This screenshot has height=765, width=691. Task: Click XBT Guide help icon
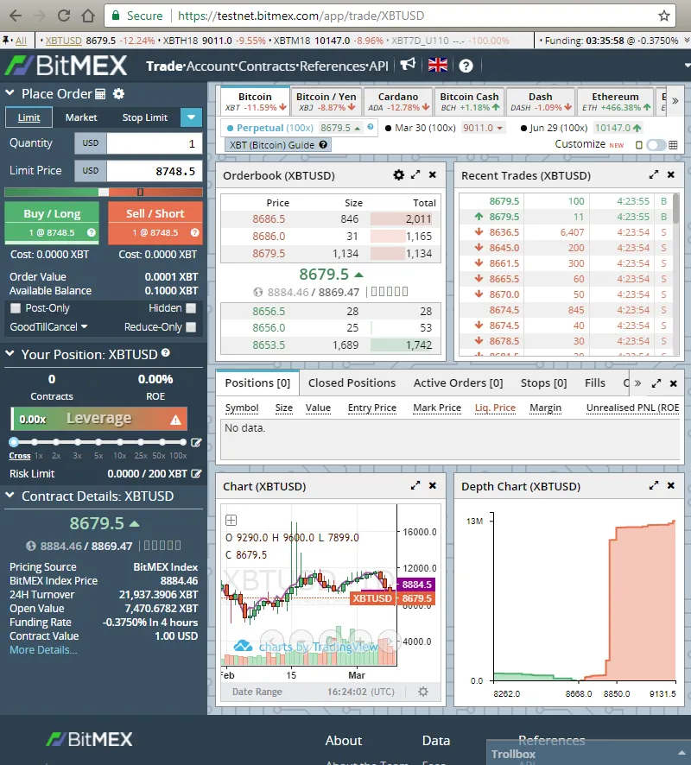click(323, 144)
